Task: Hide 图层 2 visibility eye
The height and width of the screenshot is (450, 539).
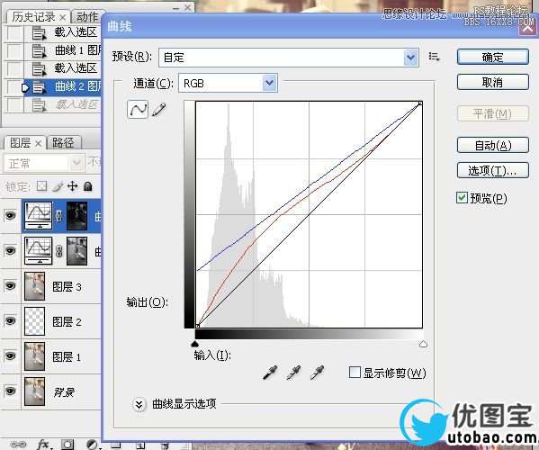Action: click(x=10, y=320)
